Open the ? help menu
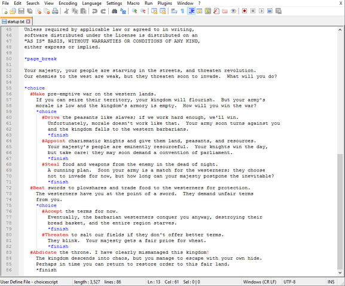345x286 pixels. pos(199,3)
